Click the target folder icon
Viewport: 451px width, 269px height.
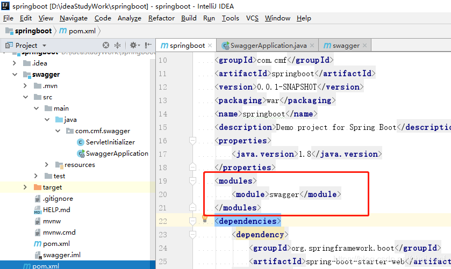[38, 187]
